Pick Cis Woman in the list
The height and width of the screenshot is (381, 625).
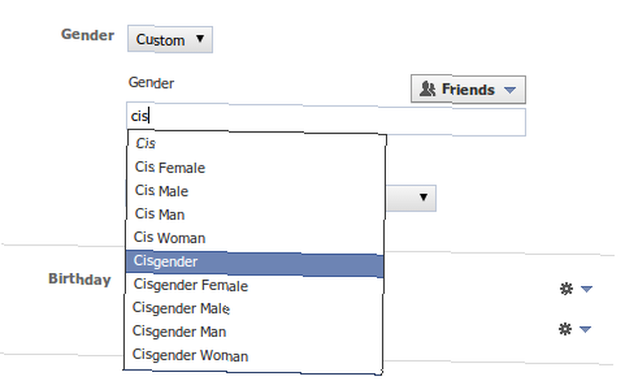pos(255,238)
